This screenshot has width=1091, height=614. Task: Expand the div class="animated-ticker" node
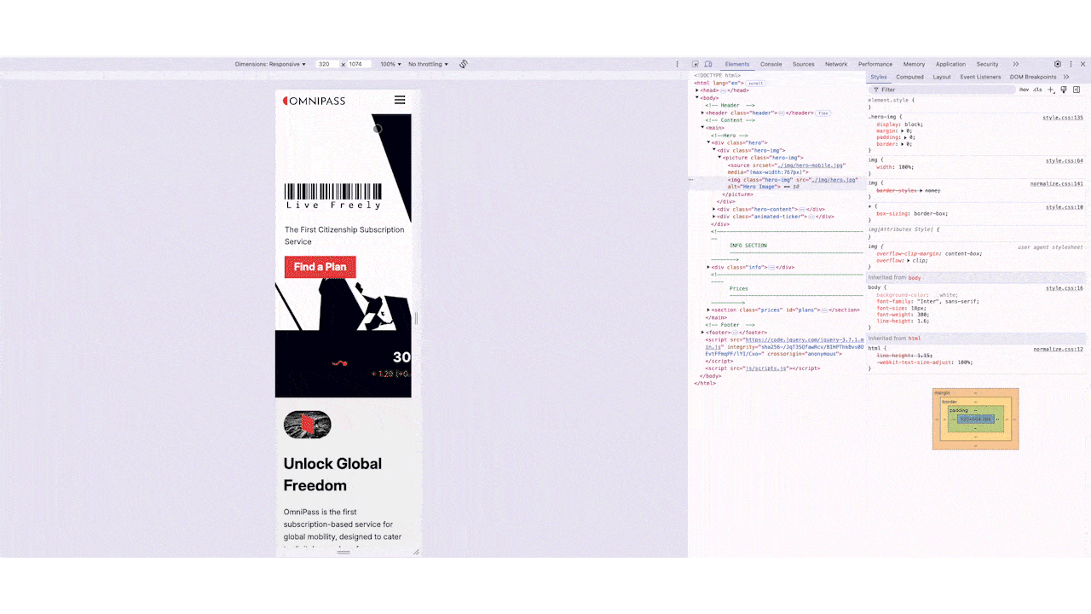click(x=714, y=217)
